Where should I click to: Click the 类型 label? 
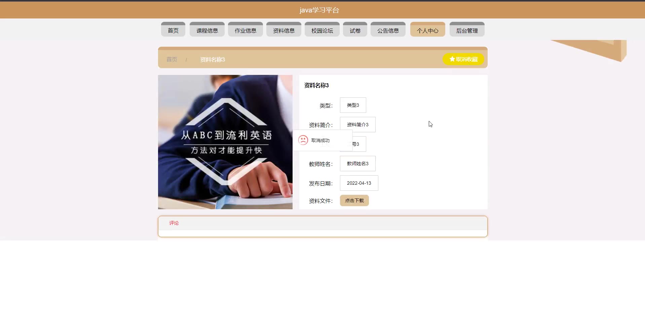tap(326, 105)
